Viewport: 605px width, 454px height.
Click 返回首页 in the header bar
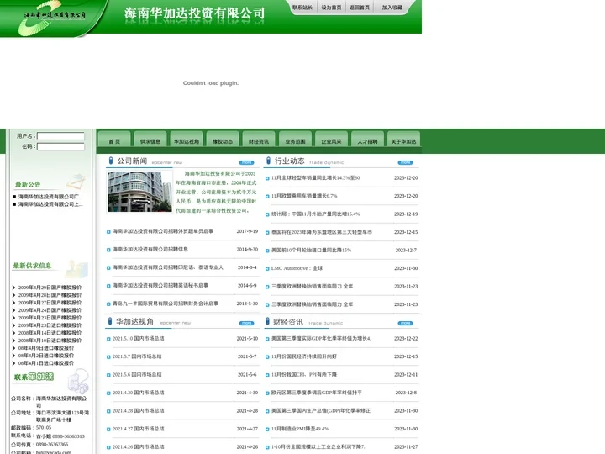360,8
